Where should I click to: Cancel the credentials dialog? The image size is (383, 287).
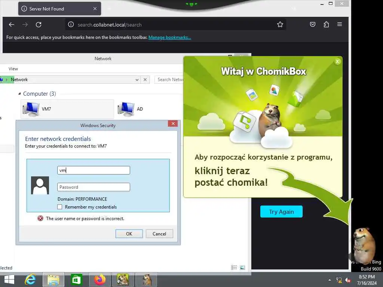(159, 234)
